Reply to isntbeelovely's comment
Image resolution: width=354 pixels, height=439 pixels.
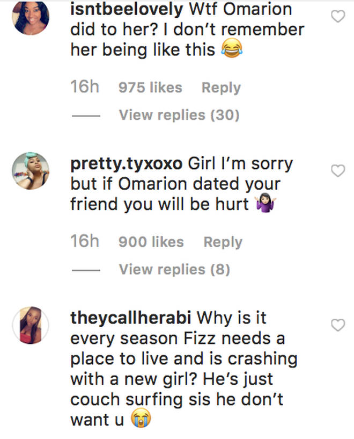click(x=221, y=88)
